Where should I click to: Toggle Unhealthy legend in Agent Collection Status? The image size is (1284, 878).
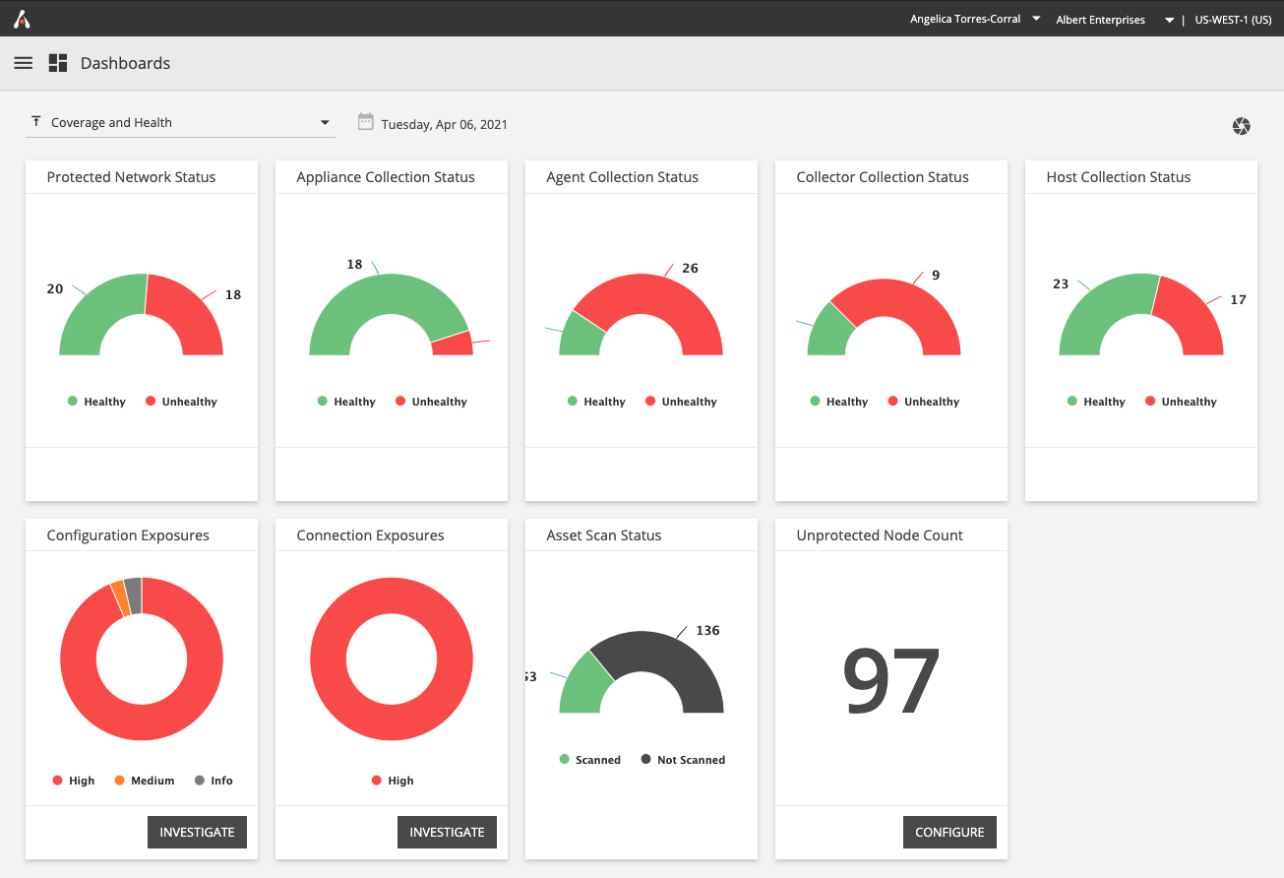point(681,402)
